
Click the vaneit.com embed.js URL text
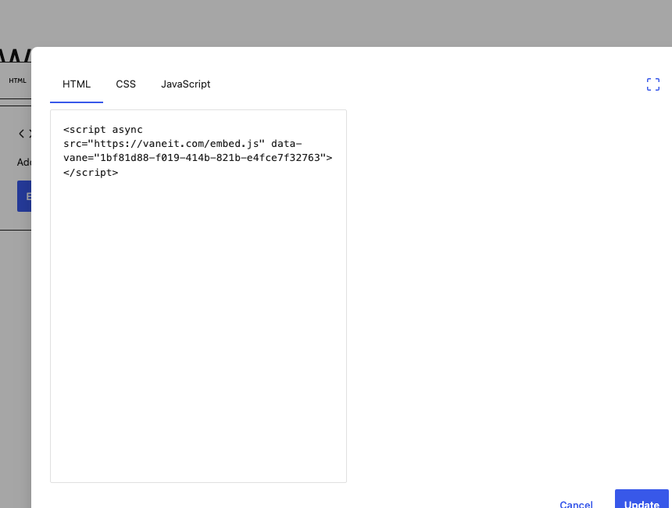pyautogui.click(x=176, y=144)
